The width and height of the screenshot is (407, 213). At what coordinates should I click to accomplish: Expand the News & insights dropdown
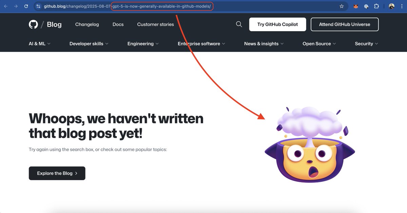264,44
